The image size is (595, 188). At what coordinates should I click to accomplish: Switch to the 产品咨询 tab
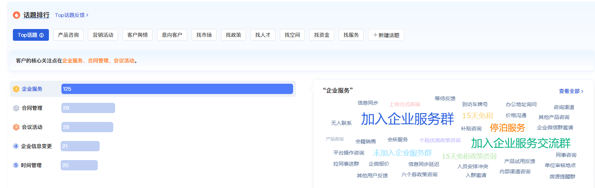pyautogui.click(x=68, y=35)
